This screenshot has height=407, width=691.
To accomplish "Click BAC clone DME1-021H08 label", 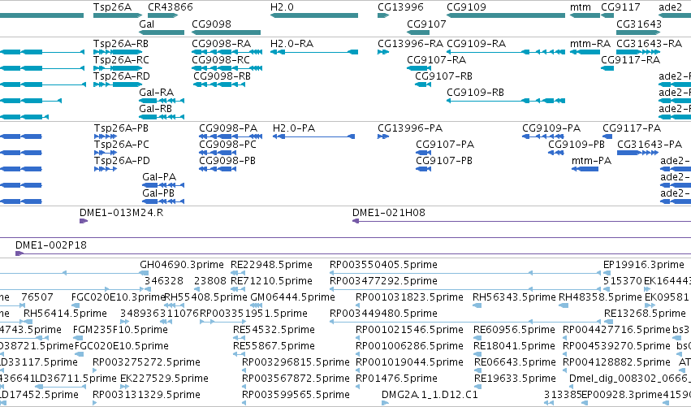I will pyautogui.click(x=389, y=213).
